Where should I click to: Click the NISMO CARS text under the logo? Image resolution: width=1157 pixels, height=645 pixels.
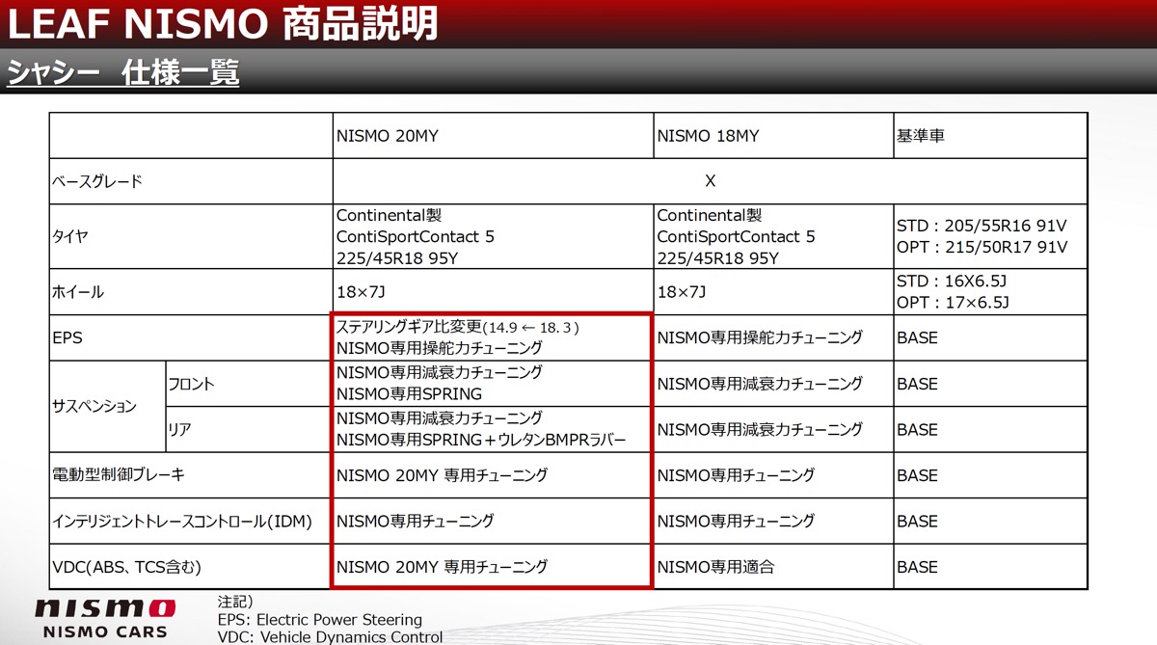coord(105,632)
